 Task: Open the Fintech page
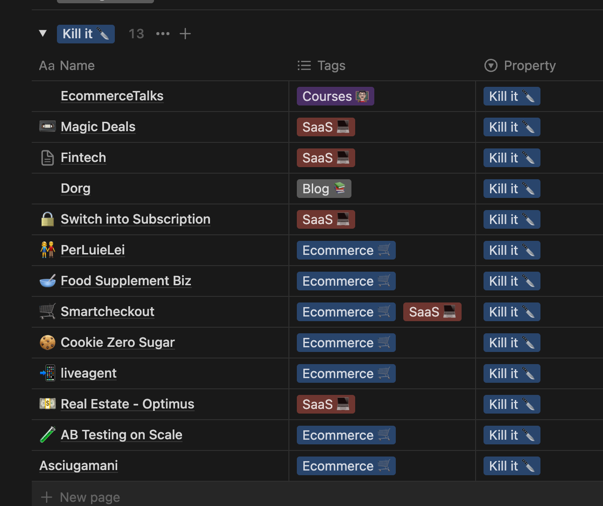coord(84,157)
